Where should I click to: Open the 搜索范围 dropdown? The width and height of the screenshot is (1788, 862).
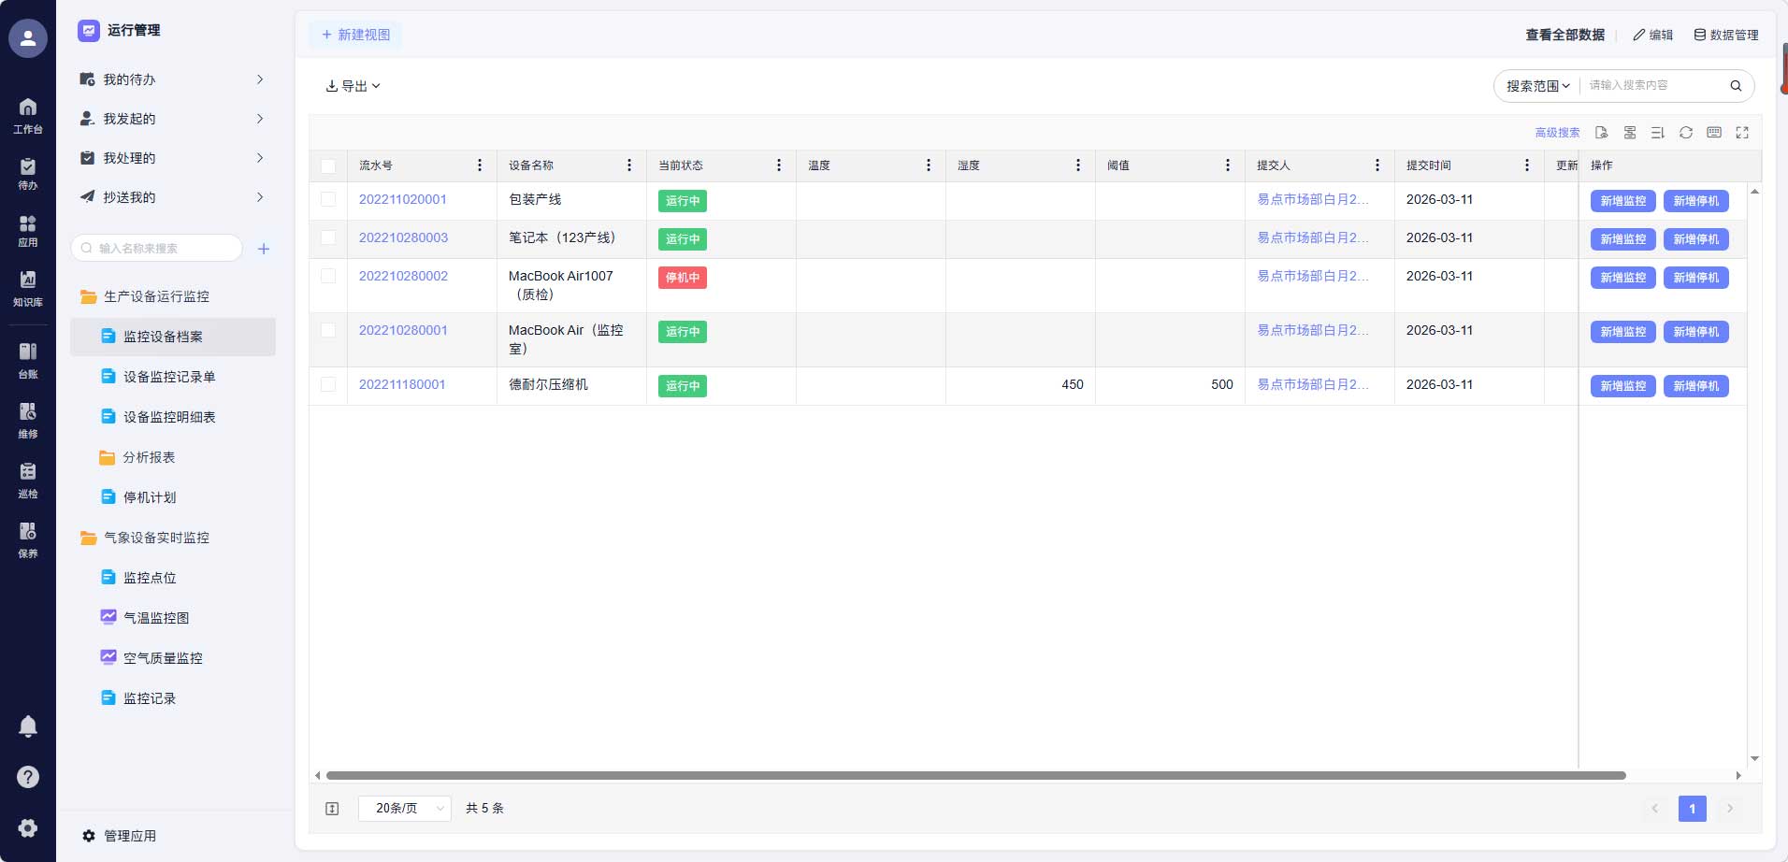(1537, 86)
